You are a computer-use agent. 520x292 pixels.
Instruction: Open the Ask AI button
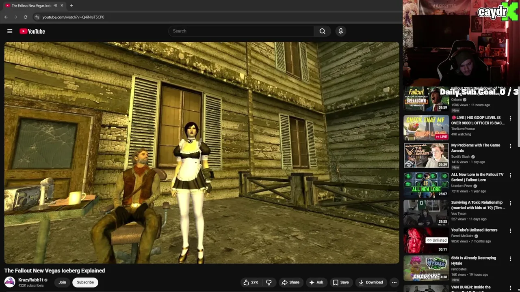[x=316, y=282]
